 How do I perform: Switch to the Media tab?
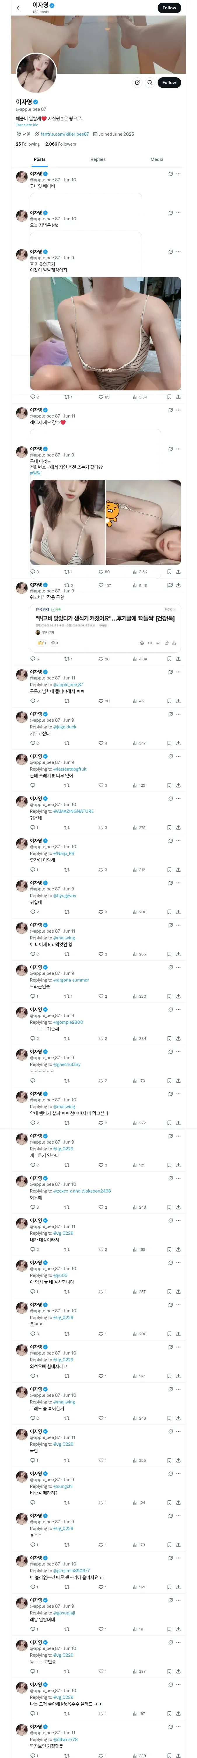(156, 159)
